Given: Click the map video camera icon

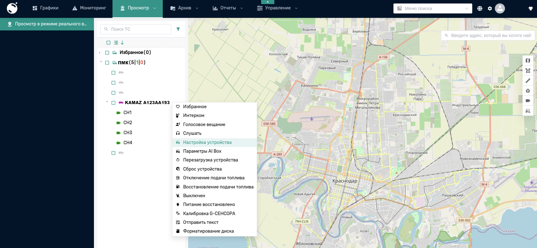Looking at the screenshot, I should 528,101.
